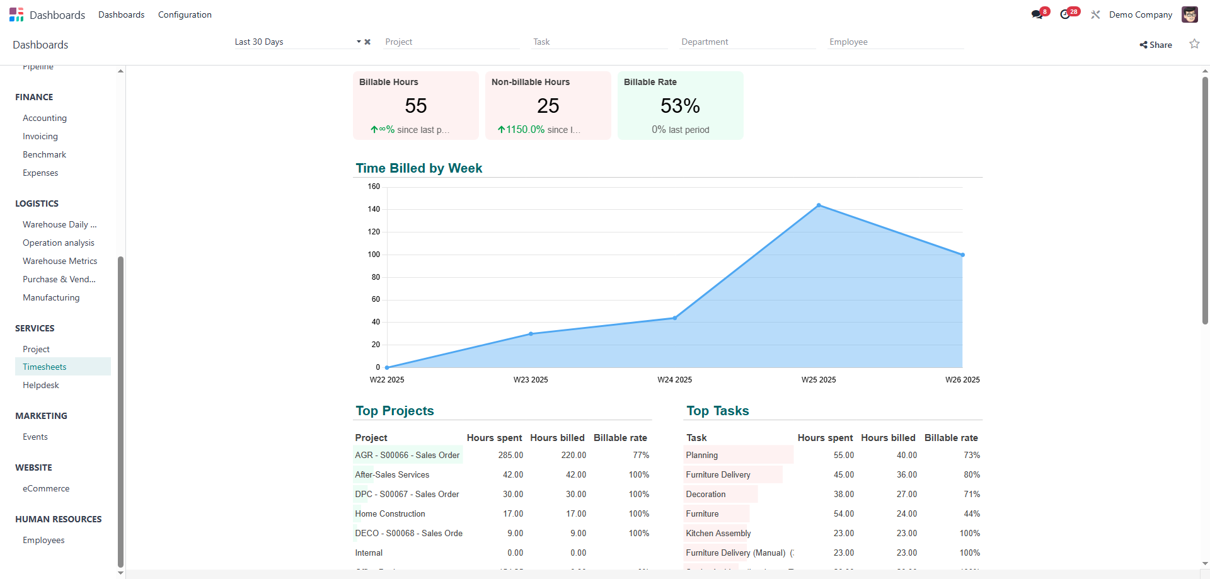
Task: Click the Task filter input field
Action: coord(599,42)
